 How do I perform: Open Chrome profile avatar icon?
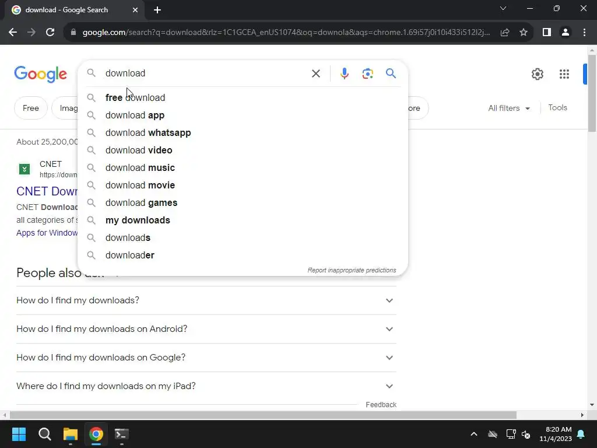[566, 33]
